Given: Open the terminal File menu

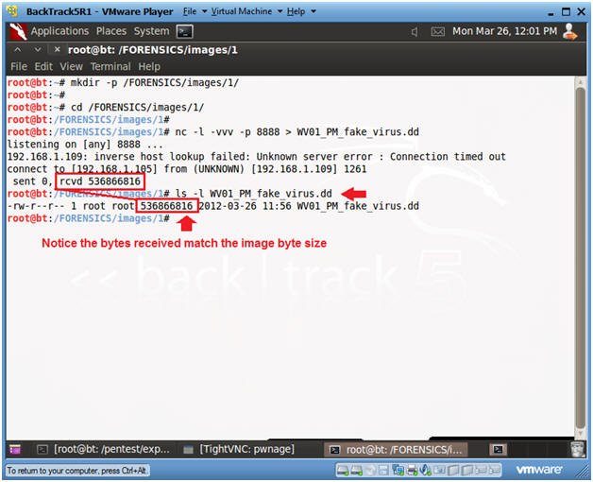Looking at the screenshot, I should 19,67.
